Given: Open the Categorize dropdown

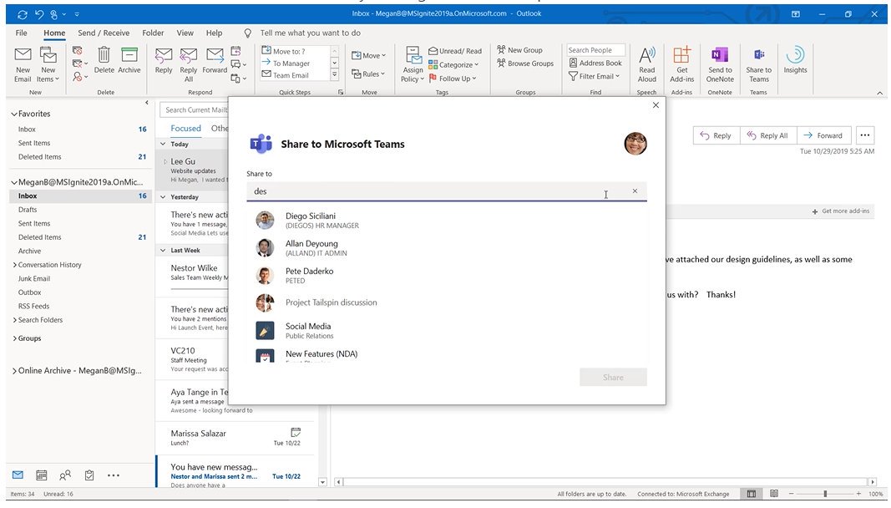Looking at the screenshot, I should [453, 65].
